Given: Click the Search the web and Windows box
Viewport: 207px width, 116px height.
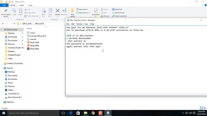Looking at the screenshot, I should [x=33, y=113].
